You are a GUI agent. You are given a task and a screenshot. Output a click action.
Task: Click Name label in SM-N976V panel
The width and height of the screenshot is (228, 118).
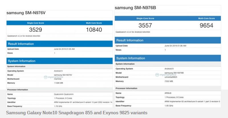pyautogui.click(x=10, y=94)
